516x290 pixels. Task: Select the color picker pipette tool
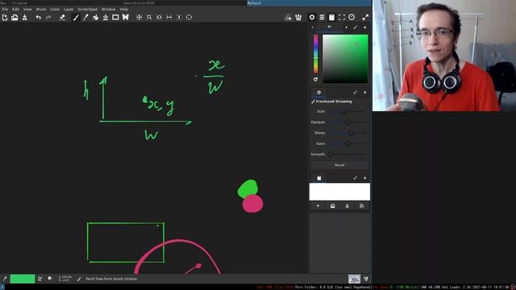85,18
